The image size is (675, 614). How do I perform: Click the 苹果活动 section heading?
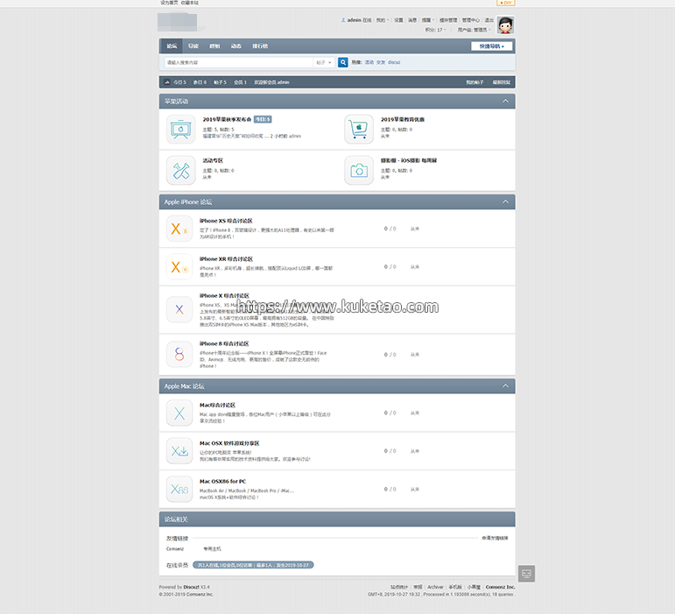pos(176,102)
